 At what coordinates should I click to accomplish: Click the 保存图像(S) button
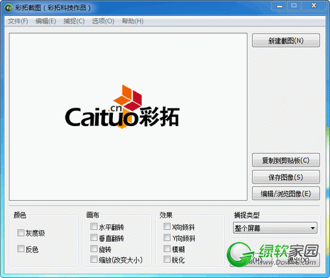tap(286, 177)
